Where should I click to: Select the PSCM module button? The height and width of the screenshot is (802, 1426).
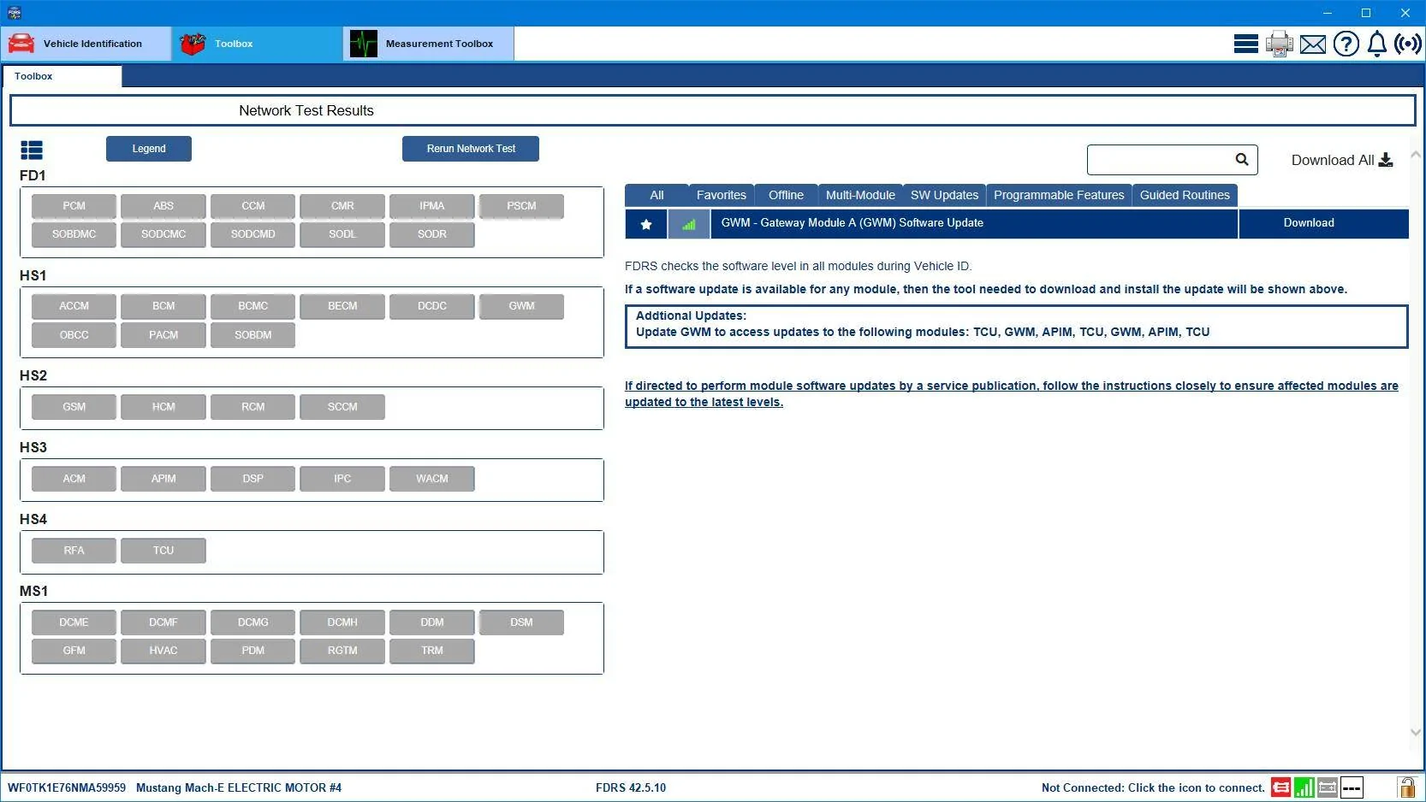coord(521,206)
